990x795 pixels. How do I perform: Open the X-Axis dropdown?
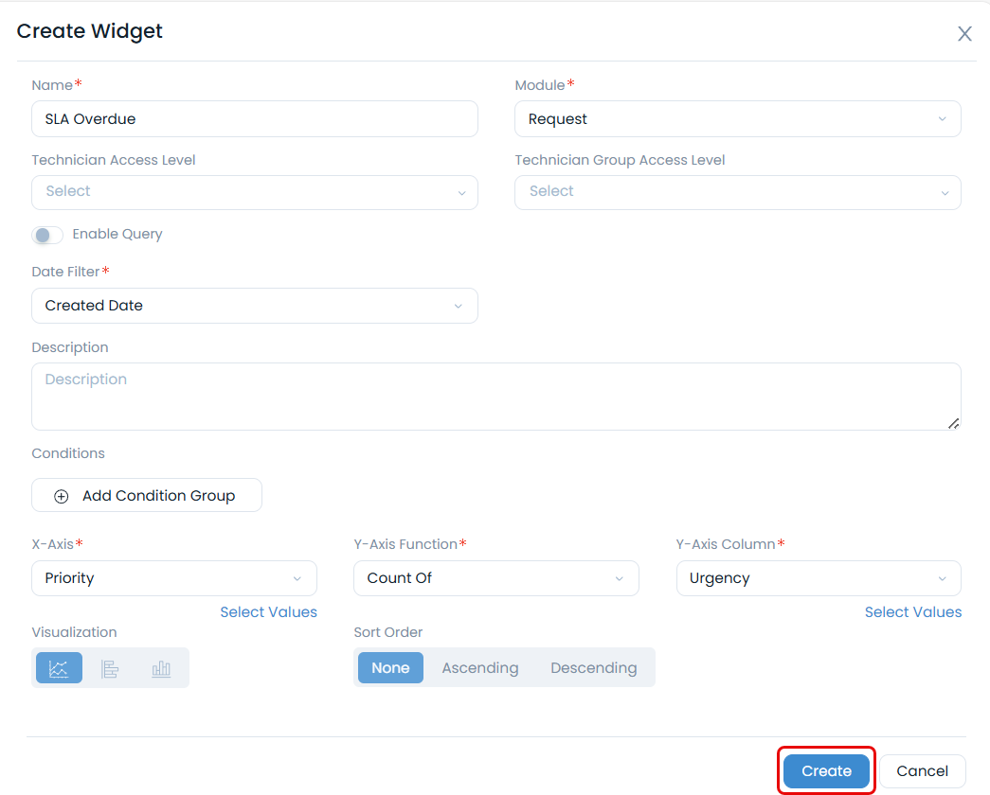point(174,578)
